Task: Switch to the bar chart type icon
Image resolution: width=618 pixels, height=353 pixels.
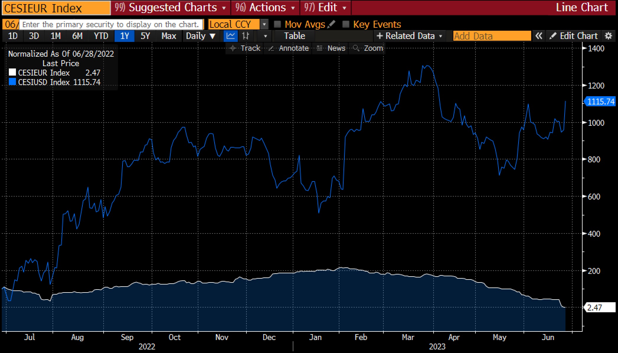Action: 246,36
